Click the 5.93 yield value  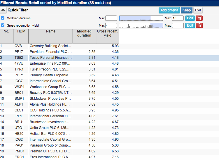tap(115, 46)
